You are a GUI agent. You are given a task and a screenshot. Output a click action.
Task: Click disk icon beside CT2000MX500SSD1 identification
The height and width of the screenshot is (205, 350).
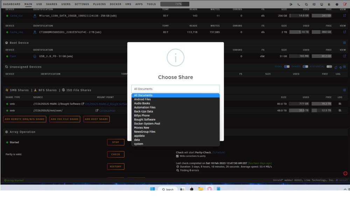35,32
